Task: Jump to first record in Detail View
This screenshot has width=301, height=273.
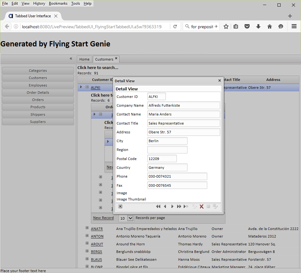Action: [x=158, y=206]
